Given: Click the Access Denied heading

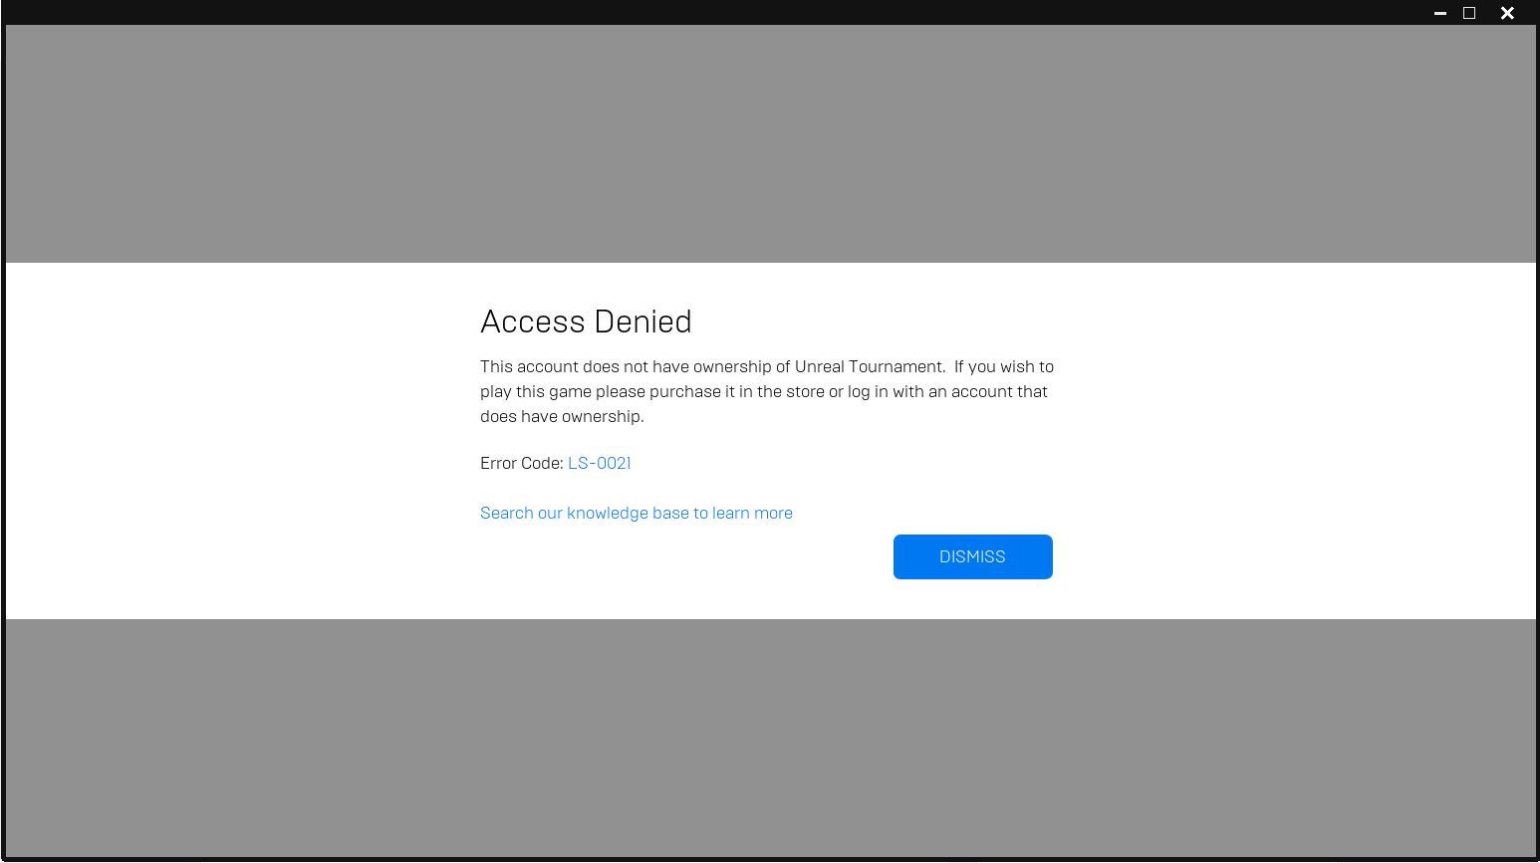Looking at the screenshot, I should 586,322.
